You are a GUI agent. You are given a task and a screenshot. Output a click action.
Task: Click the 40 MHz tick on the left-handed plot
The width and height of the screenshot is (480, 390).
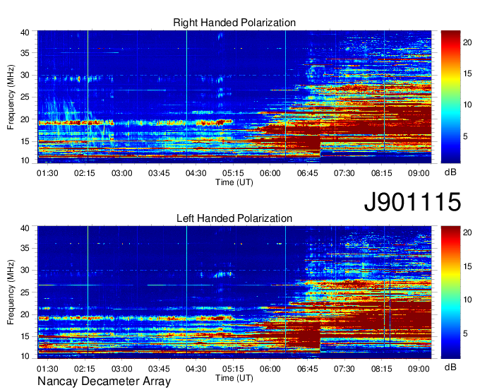point(25,228)
